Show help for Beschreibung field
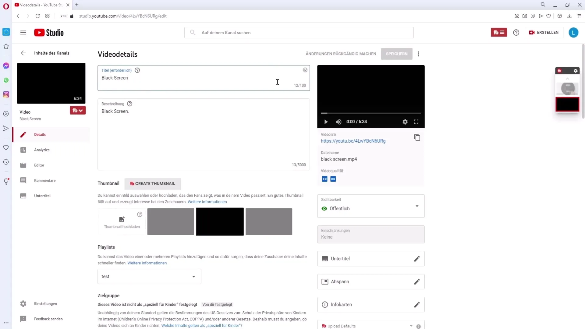Viewport: 585px width, 329px height. coord(130,104)
